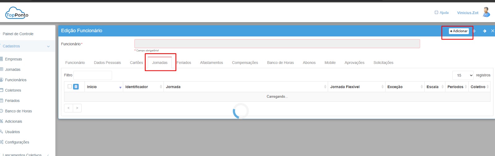Open Vinicius.Zot user profile link
This screenshot has width=495, height=156.
[x=467, y=13]
